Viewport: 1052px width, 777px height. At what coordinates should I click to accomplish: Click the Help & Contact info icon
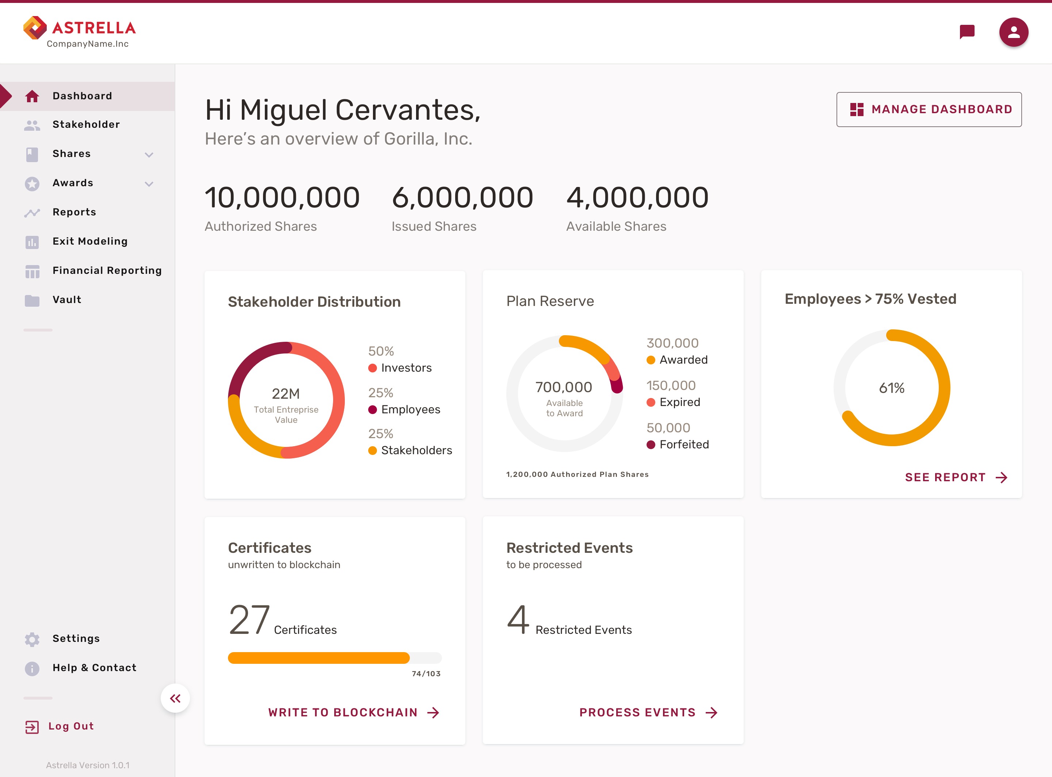coord(32,668)
